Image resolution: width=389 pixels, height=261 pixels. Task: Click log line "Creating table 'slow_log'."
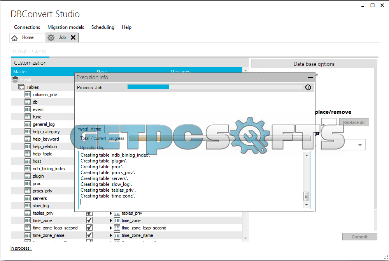pos(106,184)
